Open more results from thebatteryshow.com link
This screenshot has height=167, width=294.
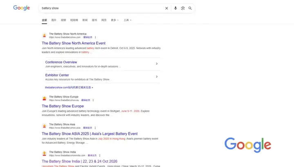coord(69,87)
